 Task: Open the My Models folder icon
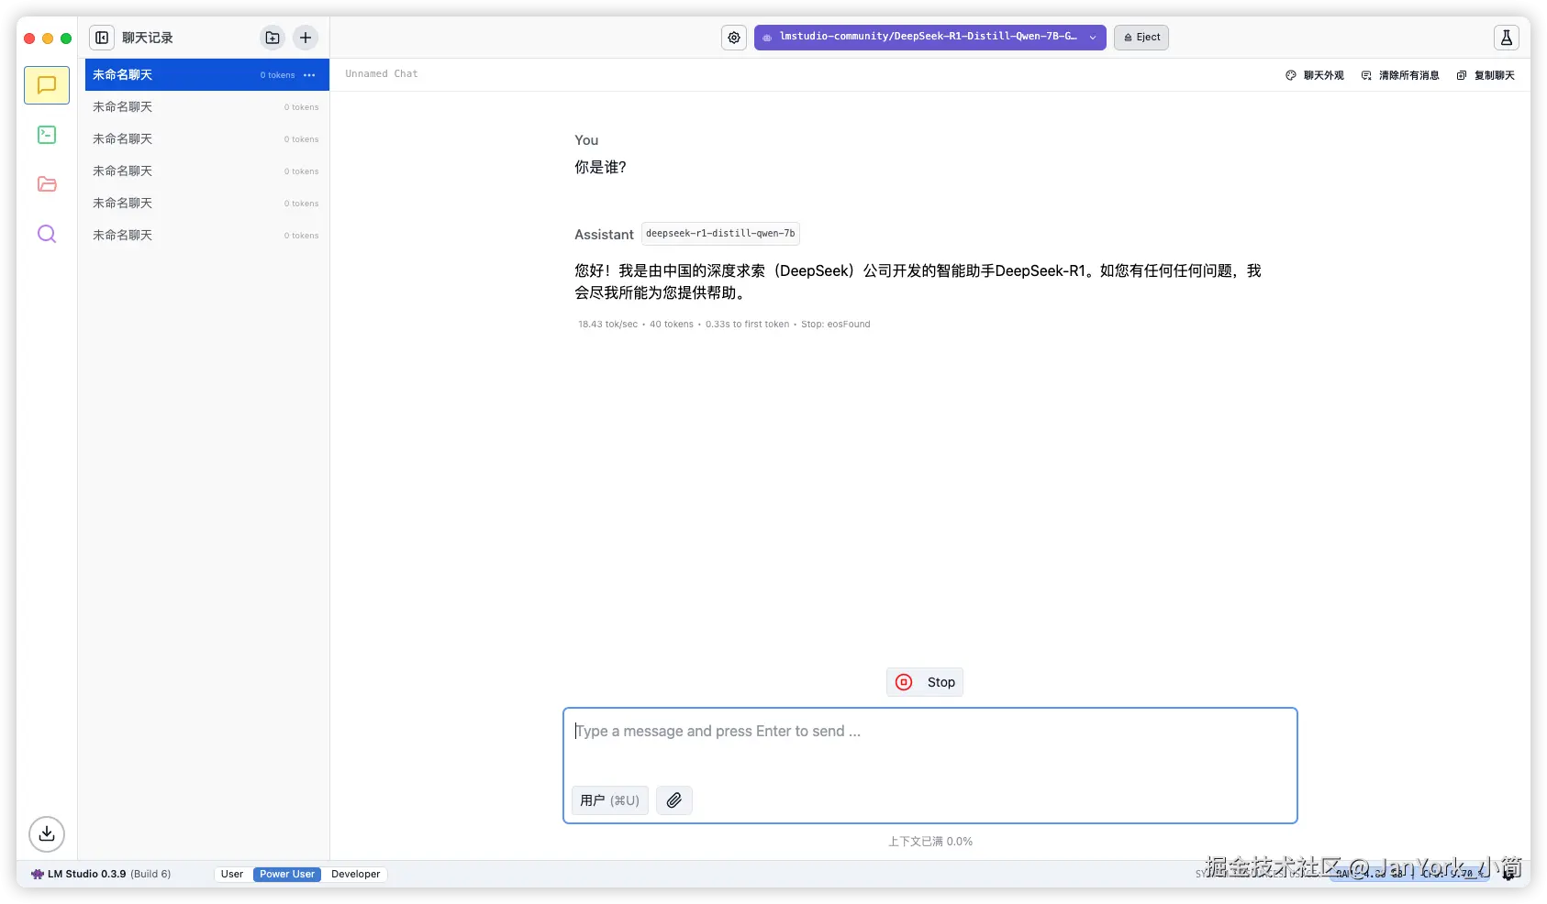pos(47,184)
